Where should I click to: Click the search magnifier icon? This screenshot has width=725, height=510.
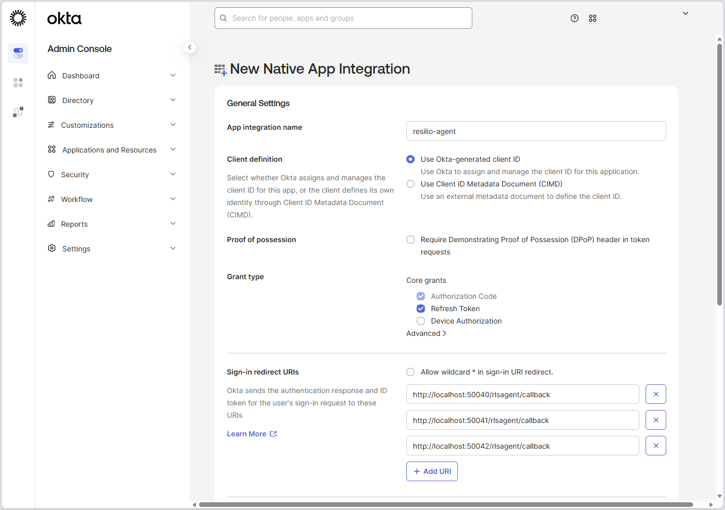coord(223,18)
